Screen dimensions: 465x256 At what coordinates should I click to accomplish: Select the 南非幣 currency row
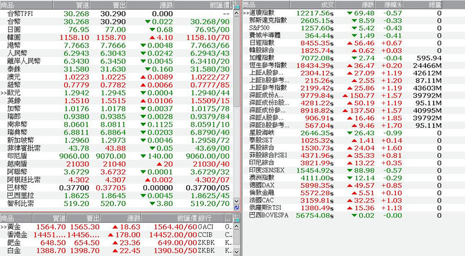coord(116,124)
